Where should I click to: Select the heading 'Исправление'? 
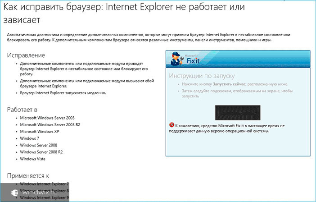(26, 55)
